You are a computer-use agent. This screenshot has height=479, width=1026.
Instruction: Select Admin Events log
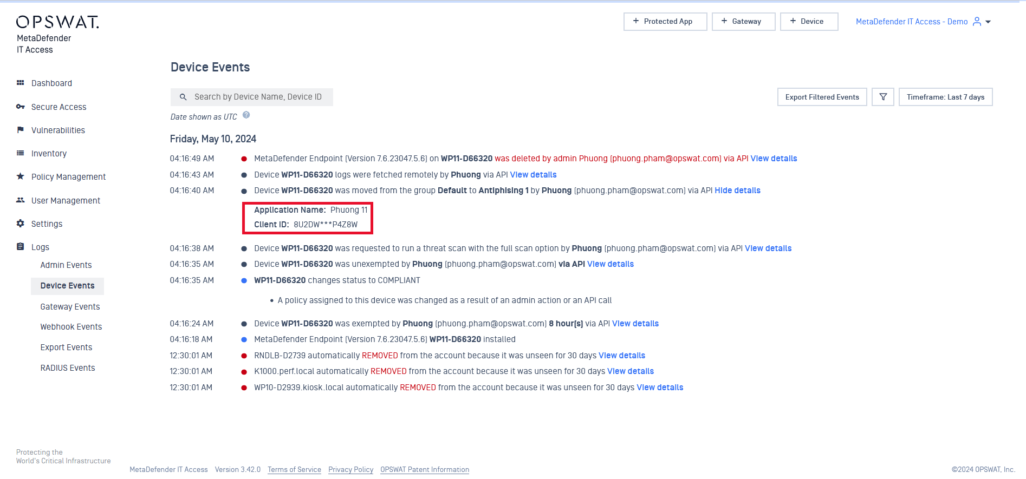(x=66, y=265)
